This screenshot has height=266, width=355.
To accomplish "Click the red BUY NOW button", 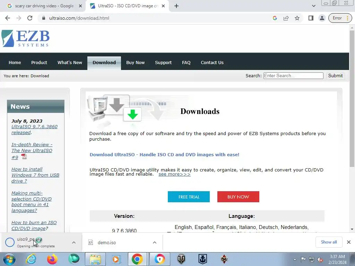I will point(238,197).
